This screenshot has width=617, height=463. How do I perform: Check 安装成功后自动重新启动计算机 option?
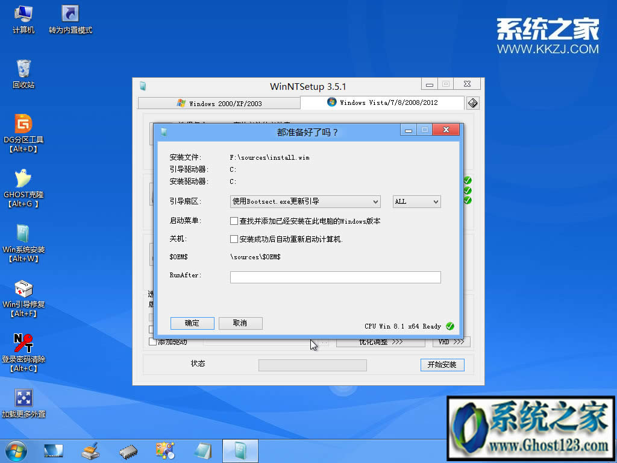(x=234, y=239)
